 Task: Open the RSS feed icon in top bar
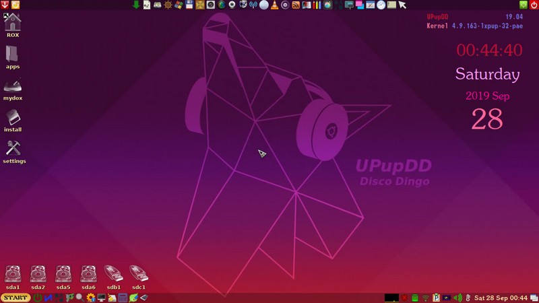tap(296, 5)
